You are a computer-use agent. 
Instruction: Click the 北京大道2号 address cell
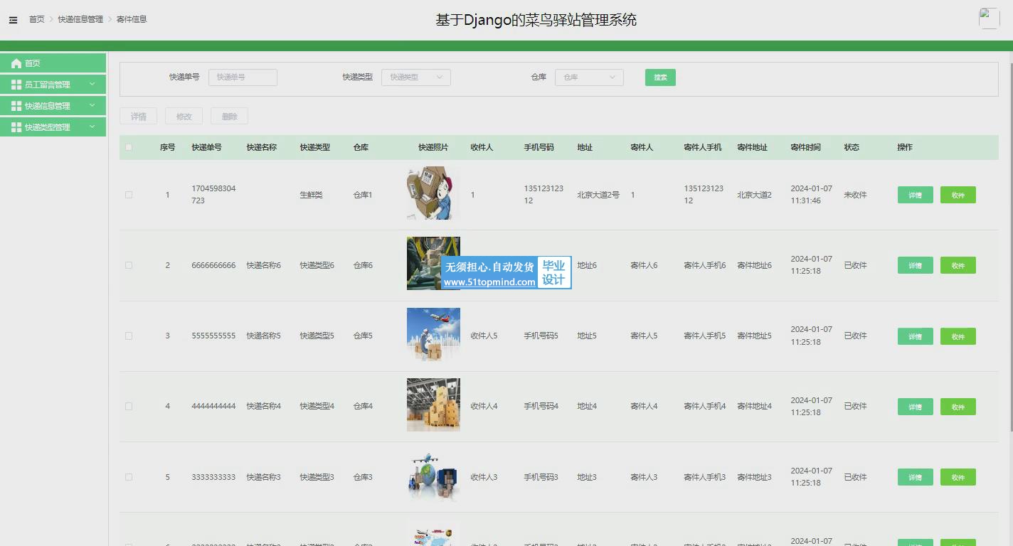click(x=598, y=195)
